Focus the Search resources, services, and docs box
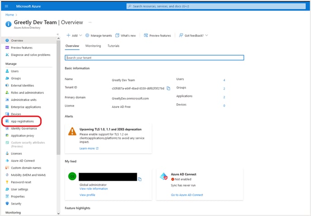Screen dimensions: 311x216 pyautogui.click(x=216, y=6)
